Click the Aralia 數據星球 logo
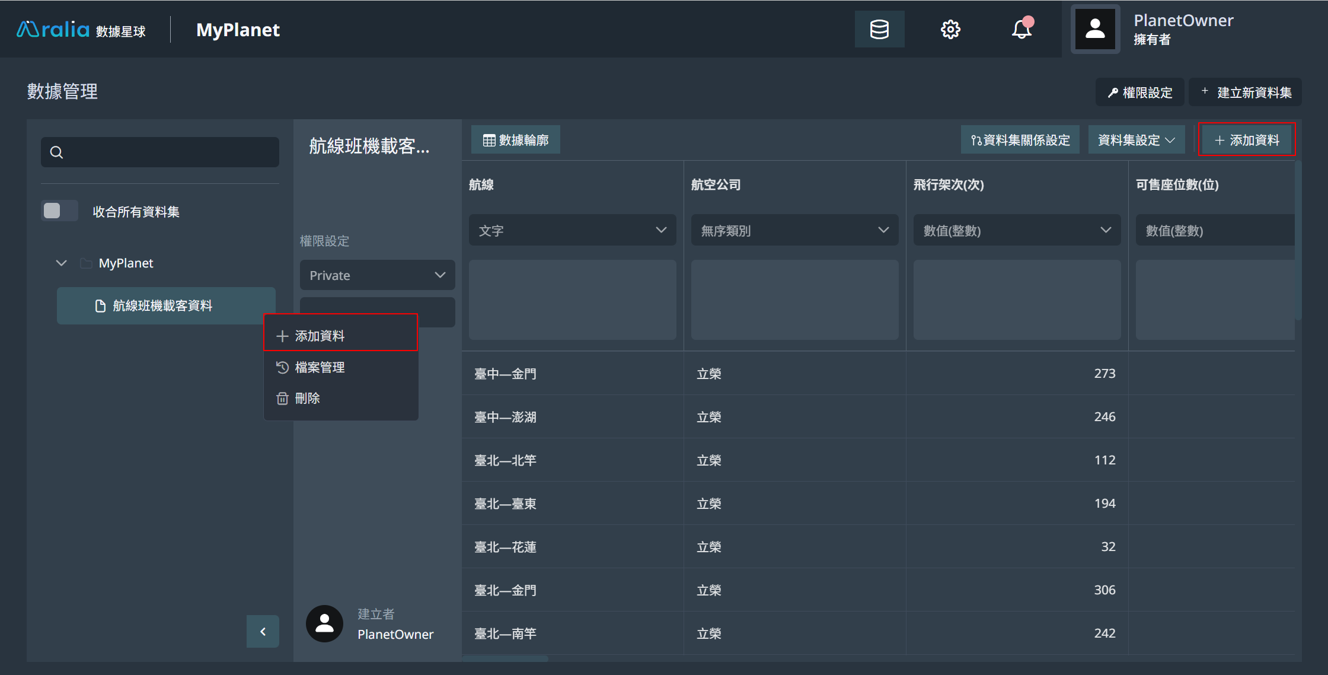This screenshot has width=1328, height=675. [81, 30]
